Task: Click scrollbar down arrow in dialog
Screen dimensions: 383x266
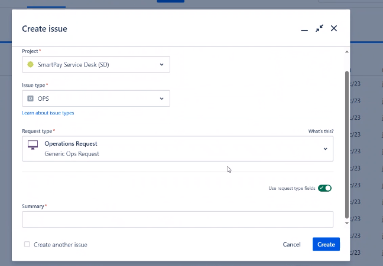Action: [346, 223]
